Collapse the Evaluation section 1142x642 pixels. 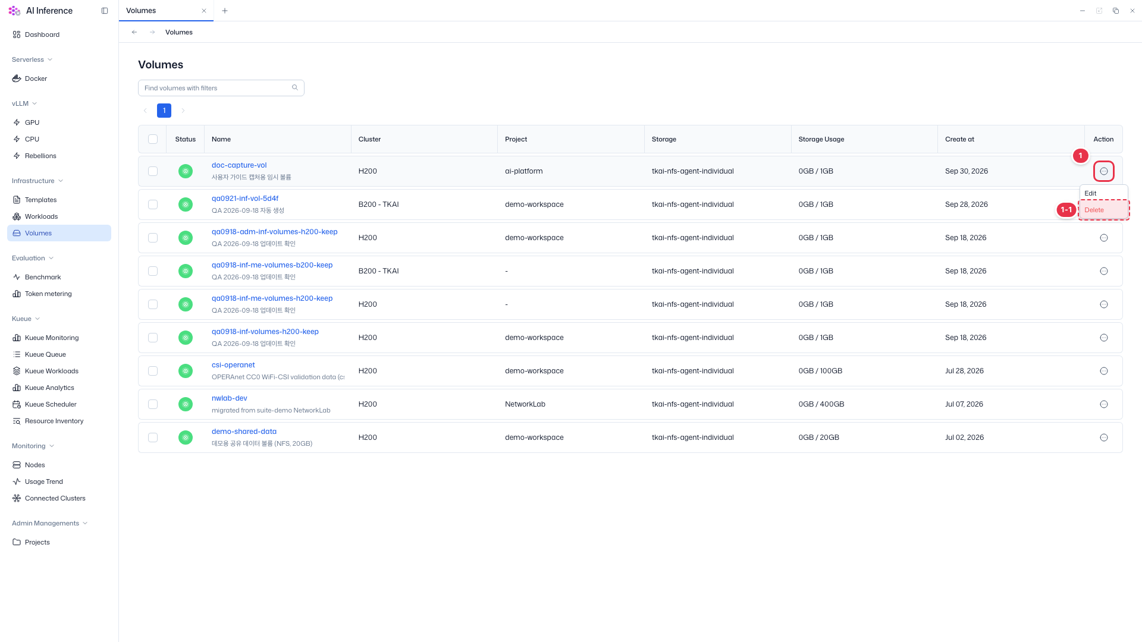[33, 258]
